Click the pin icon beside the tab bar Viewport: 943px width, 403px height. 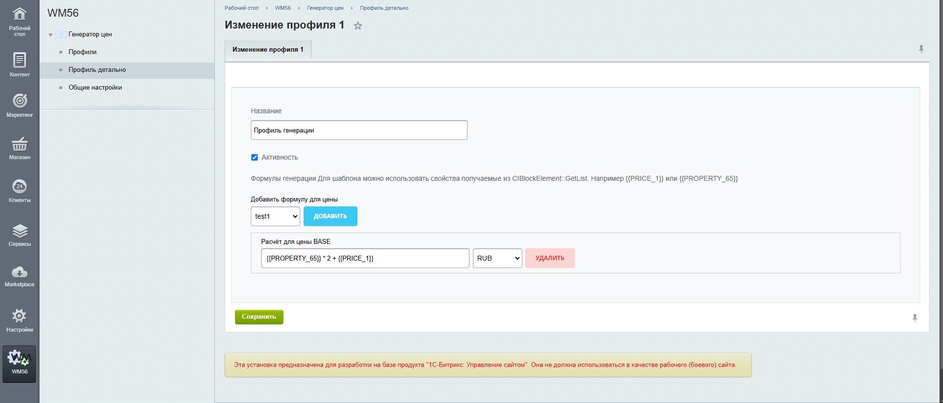tap(921, 49)
